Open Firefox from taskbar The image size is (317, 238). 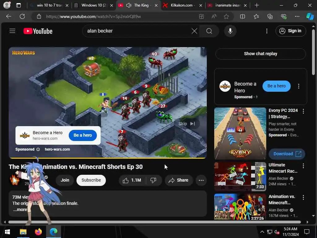38,232
